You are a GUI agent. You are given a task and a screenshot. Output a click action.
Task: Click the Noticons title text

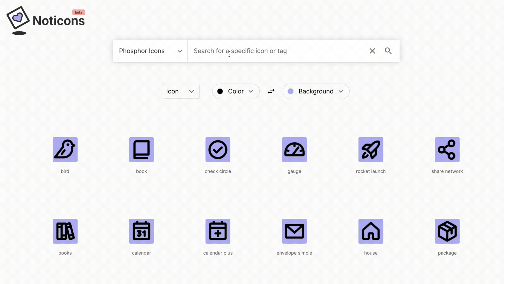pos(59,21)
